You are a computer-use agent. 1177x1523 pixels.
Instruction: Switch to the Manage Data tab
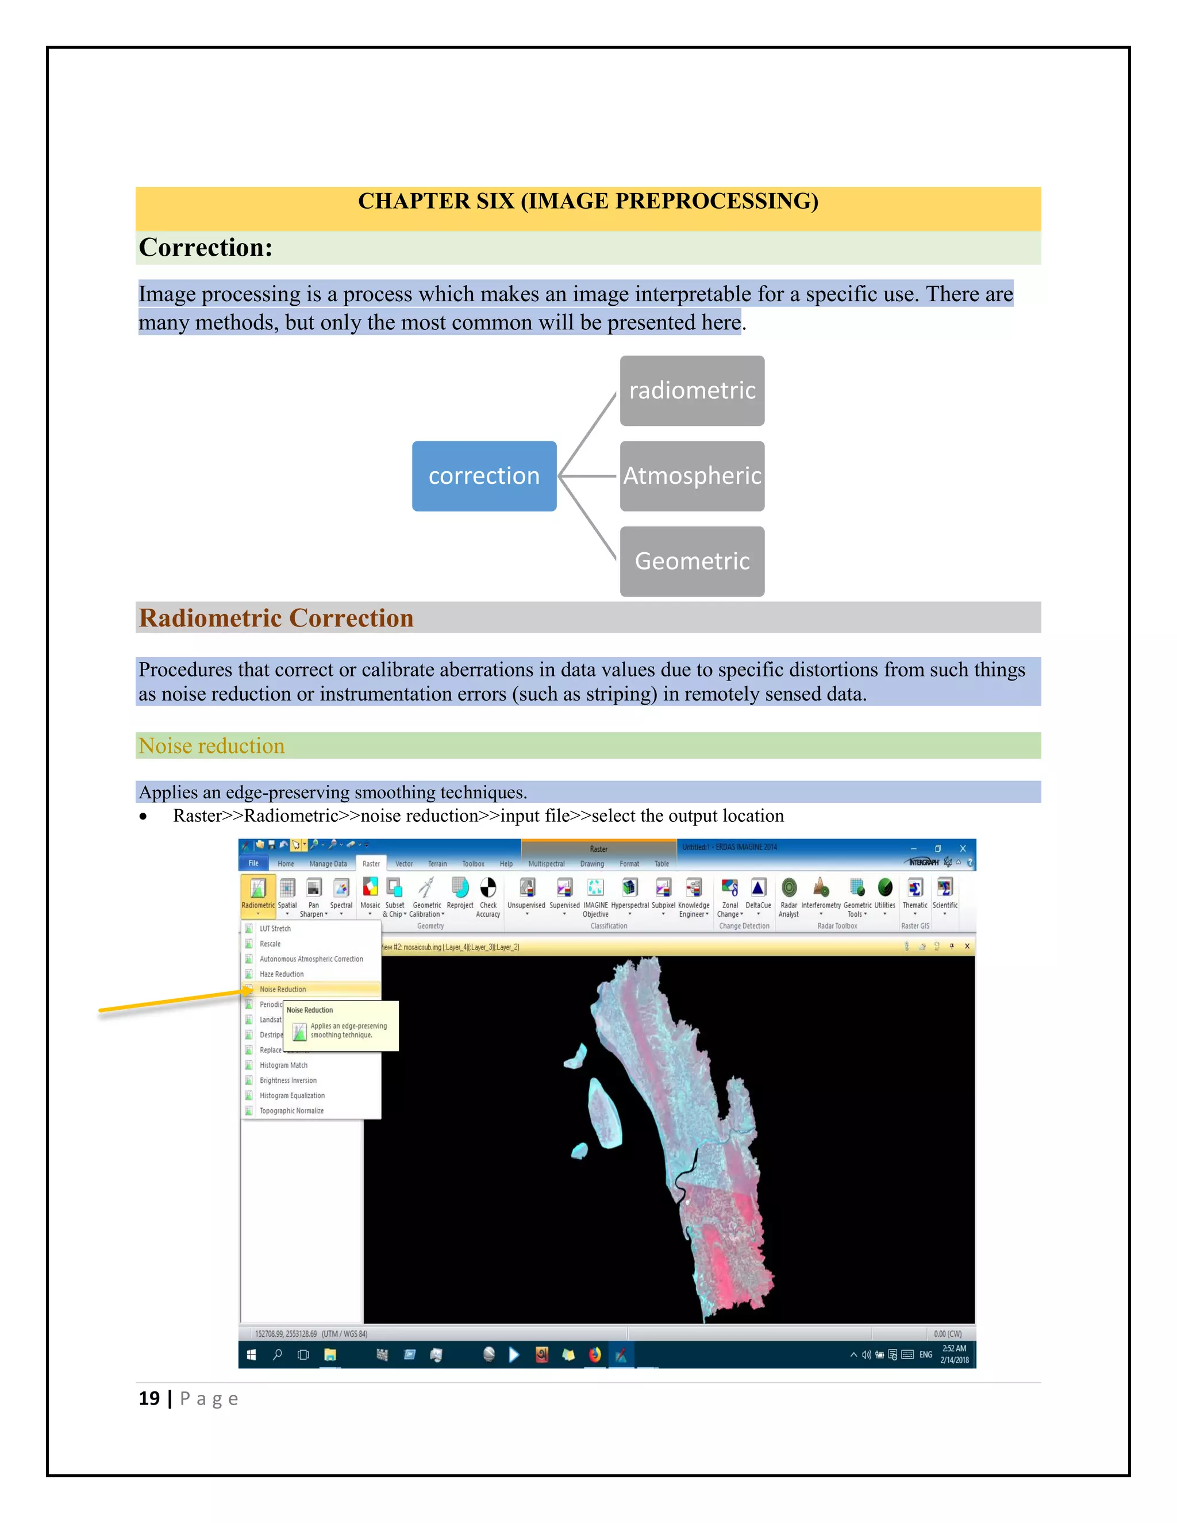[x=328, y=863]
